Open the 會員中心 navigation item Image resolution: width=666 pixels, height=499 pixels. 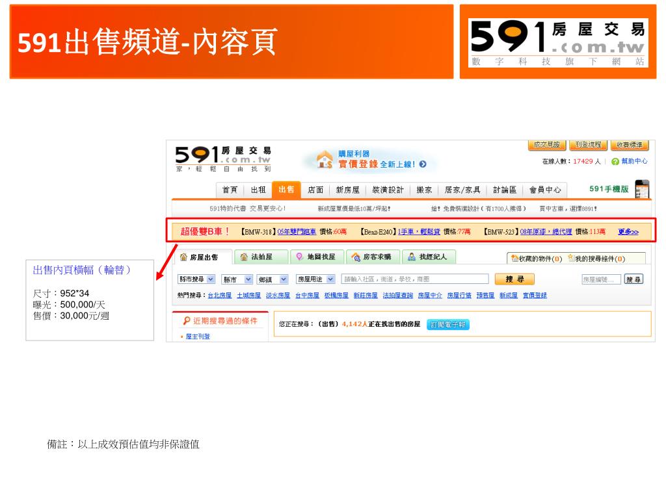point(545,190)
